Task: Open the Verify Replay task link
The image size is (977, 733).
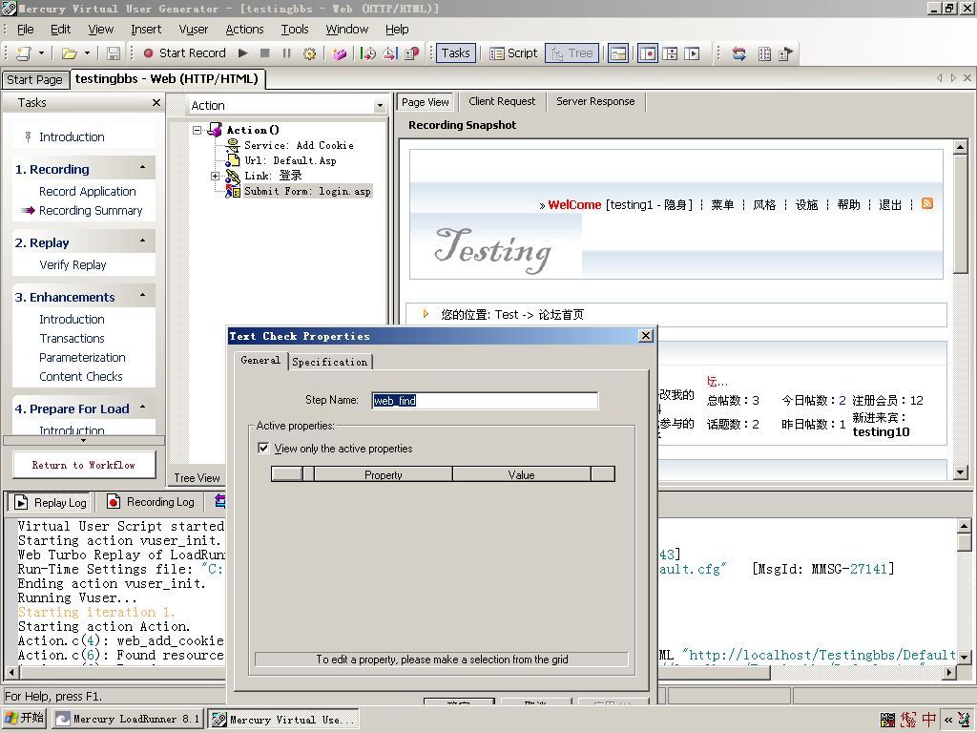Action: click(x=73, y=265)
